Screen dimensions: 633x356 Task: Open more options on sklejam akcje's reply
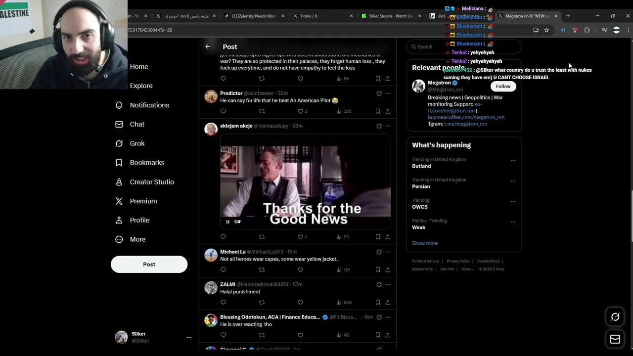click(x=388, y=126)
